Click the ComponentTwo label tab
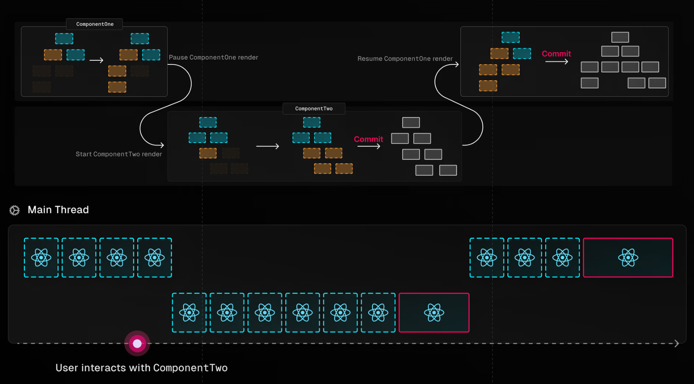Image resolution: width=694 pixels, height=384 pixels. tap(314, 108)
